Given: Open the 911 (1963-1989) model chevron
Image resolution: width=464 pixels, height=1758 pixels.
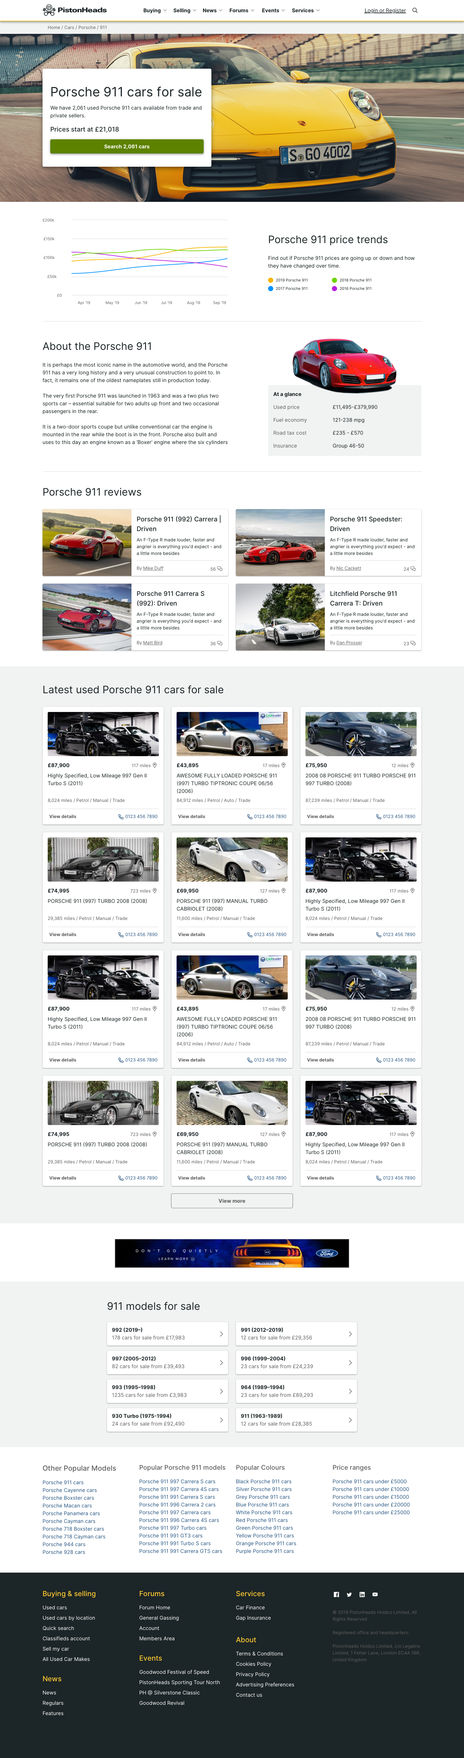Looking at the screenshot, I should [350, 1419].
